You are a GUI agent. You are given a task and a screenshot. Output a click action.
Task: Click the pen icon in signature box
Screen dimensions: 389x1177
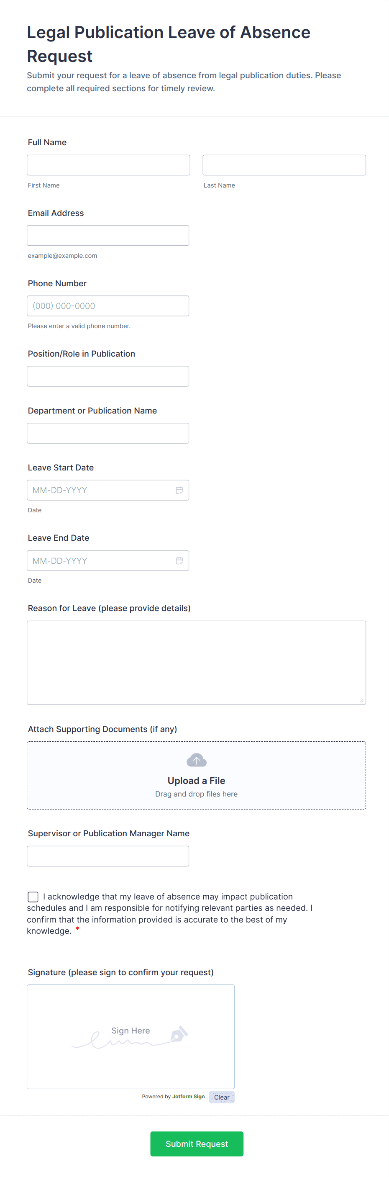pos(179,1034)
